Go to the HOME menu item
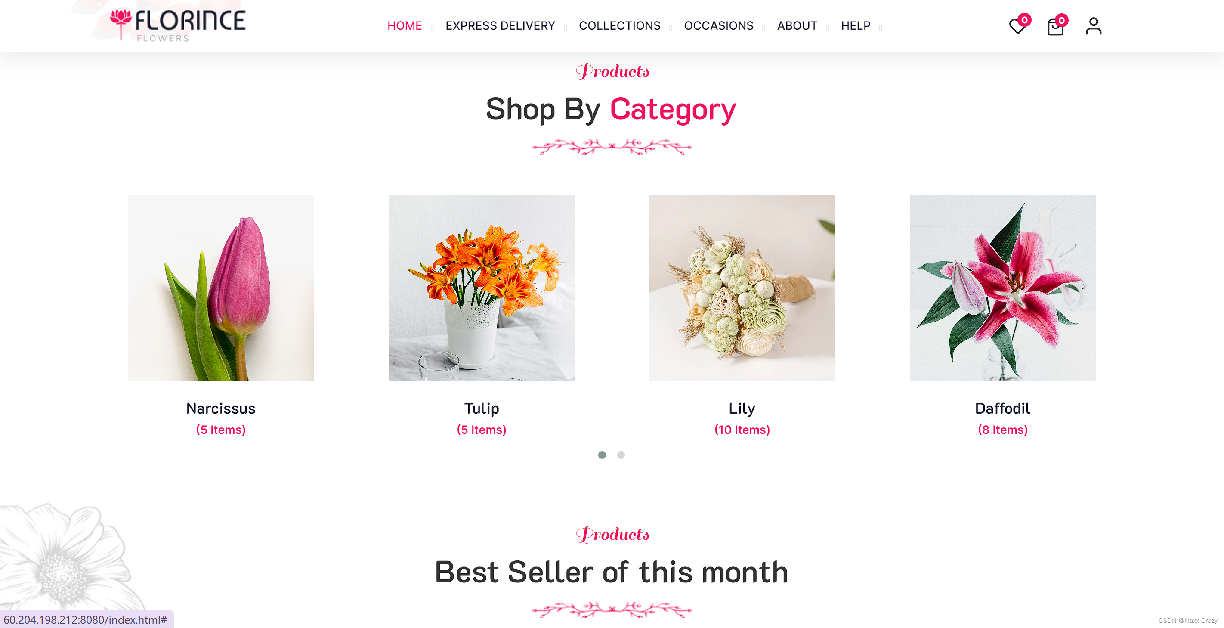Image resolution: width=1224 pixels, height=628 pixels. click(x=405, y=26)
